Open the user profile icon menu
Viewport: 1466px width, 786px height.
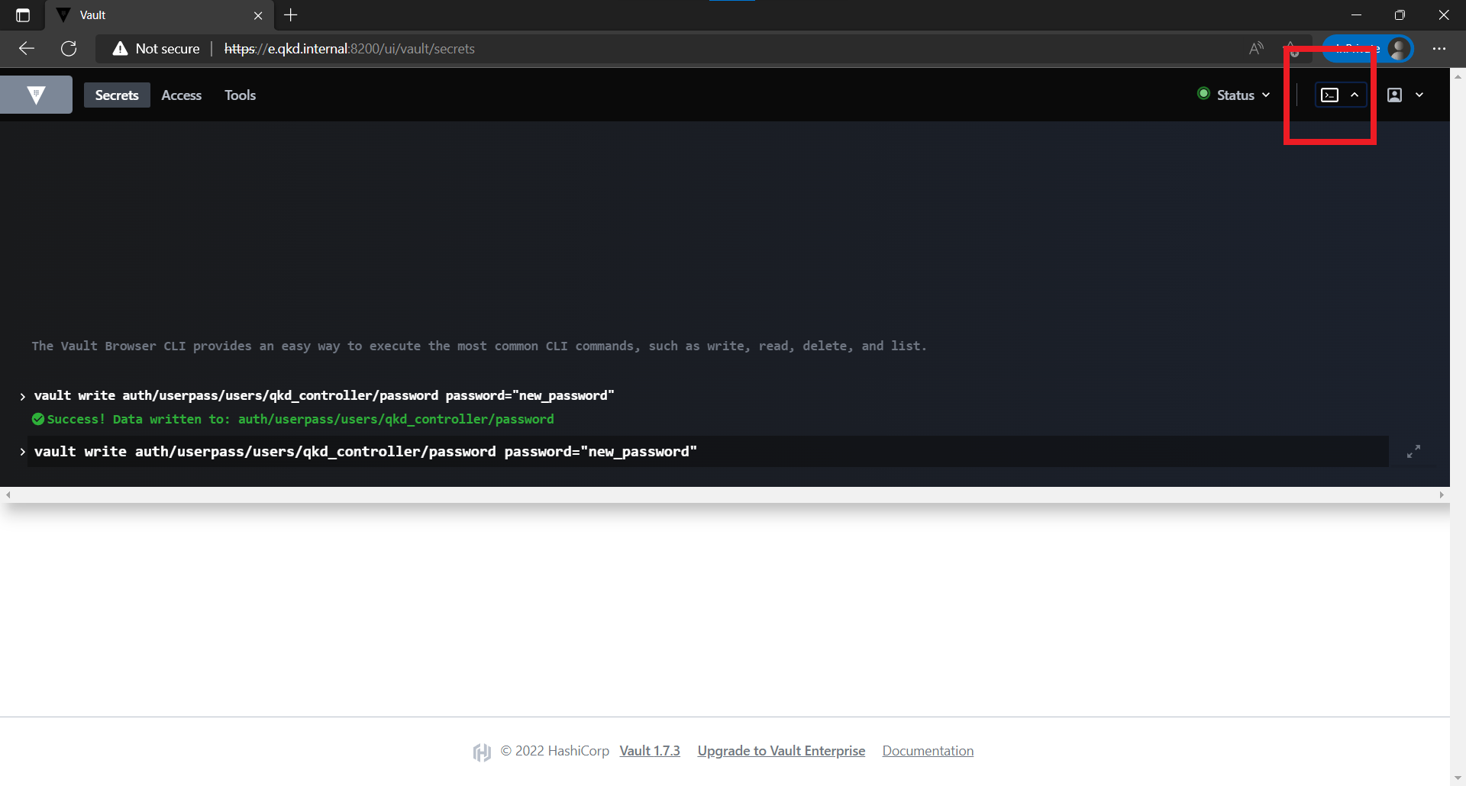click(x=1395, y=95)
